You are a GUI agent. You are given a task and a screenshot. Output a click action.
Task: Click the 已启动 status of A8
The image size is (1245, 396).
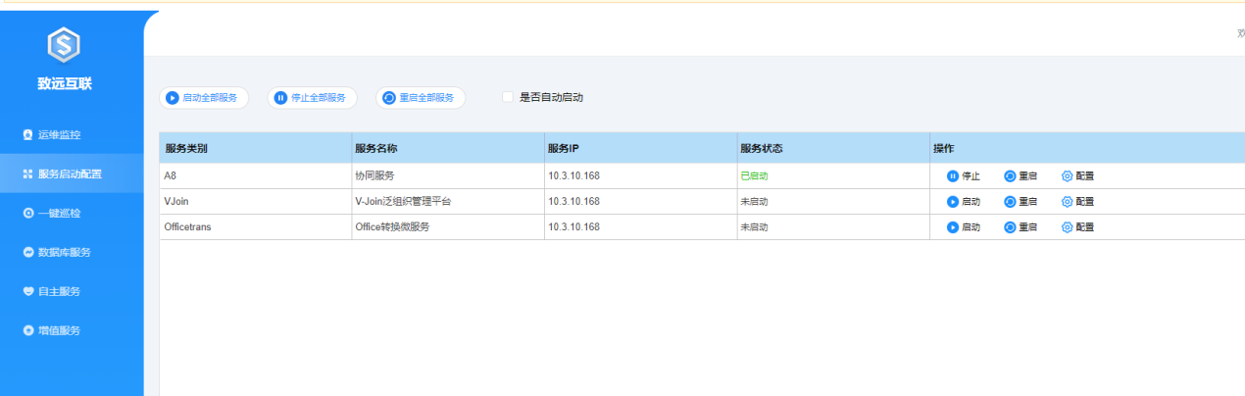pyautogui.click(x=754, y=176)
